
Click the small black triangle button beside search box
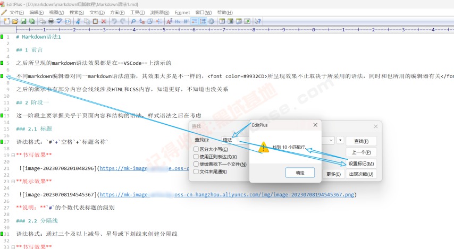340,140
